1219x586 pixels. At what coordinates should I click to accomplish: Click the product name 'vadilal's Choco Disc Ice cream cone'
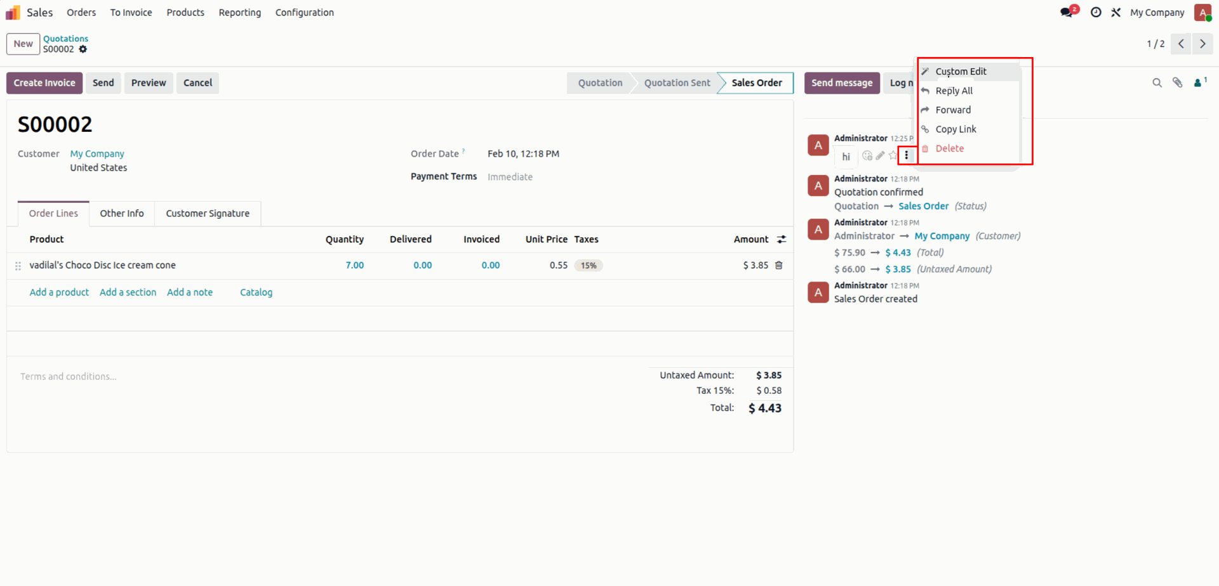click(102, 266)
